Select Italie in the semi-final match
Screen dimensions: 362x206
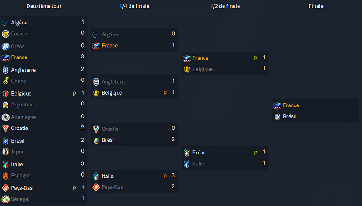[x=198, y=164]
